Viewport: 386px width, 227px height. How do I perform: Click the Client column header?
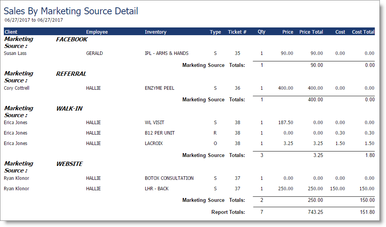click(x=10, y=32)
